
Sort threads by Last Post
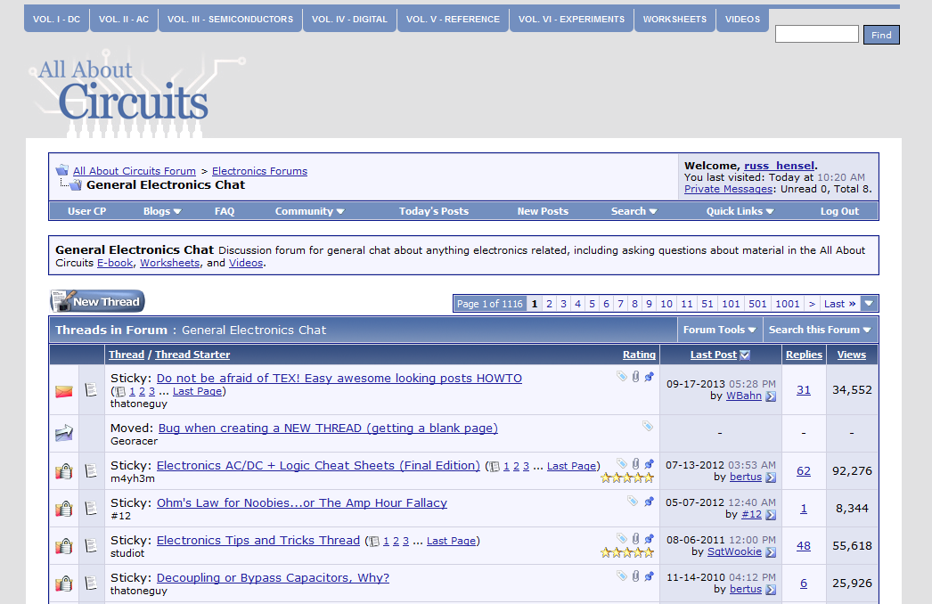pos(714,355)
